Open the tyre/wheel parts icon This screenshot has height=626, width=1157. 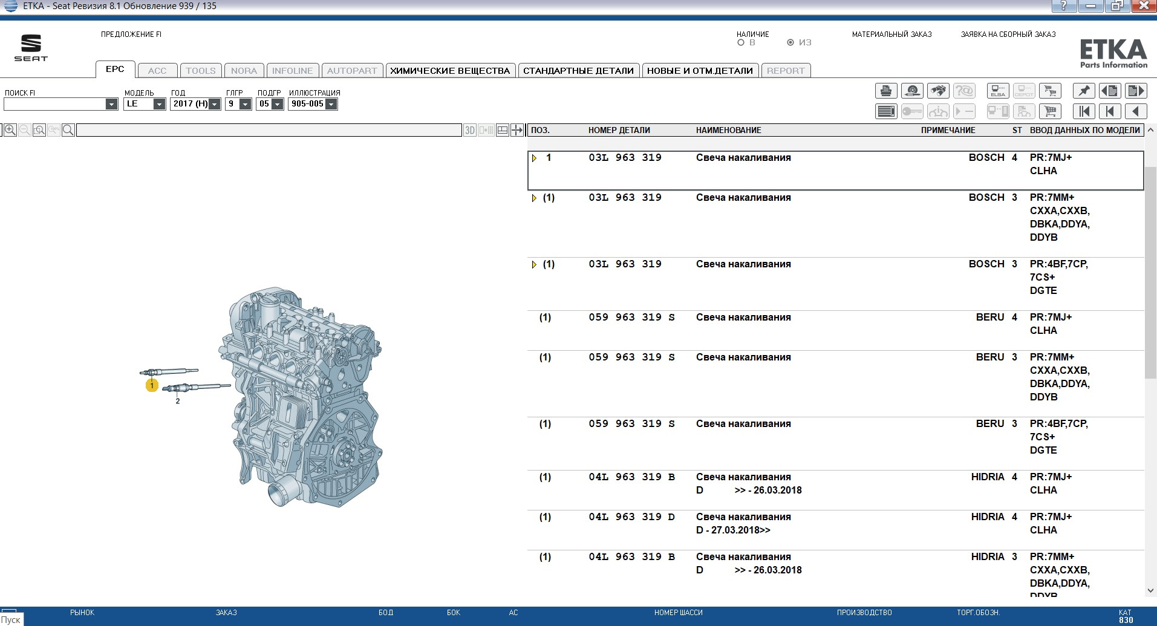[911, 91]
